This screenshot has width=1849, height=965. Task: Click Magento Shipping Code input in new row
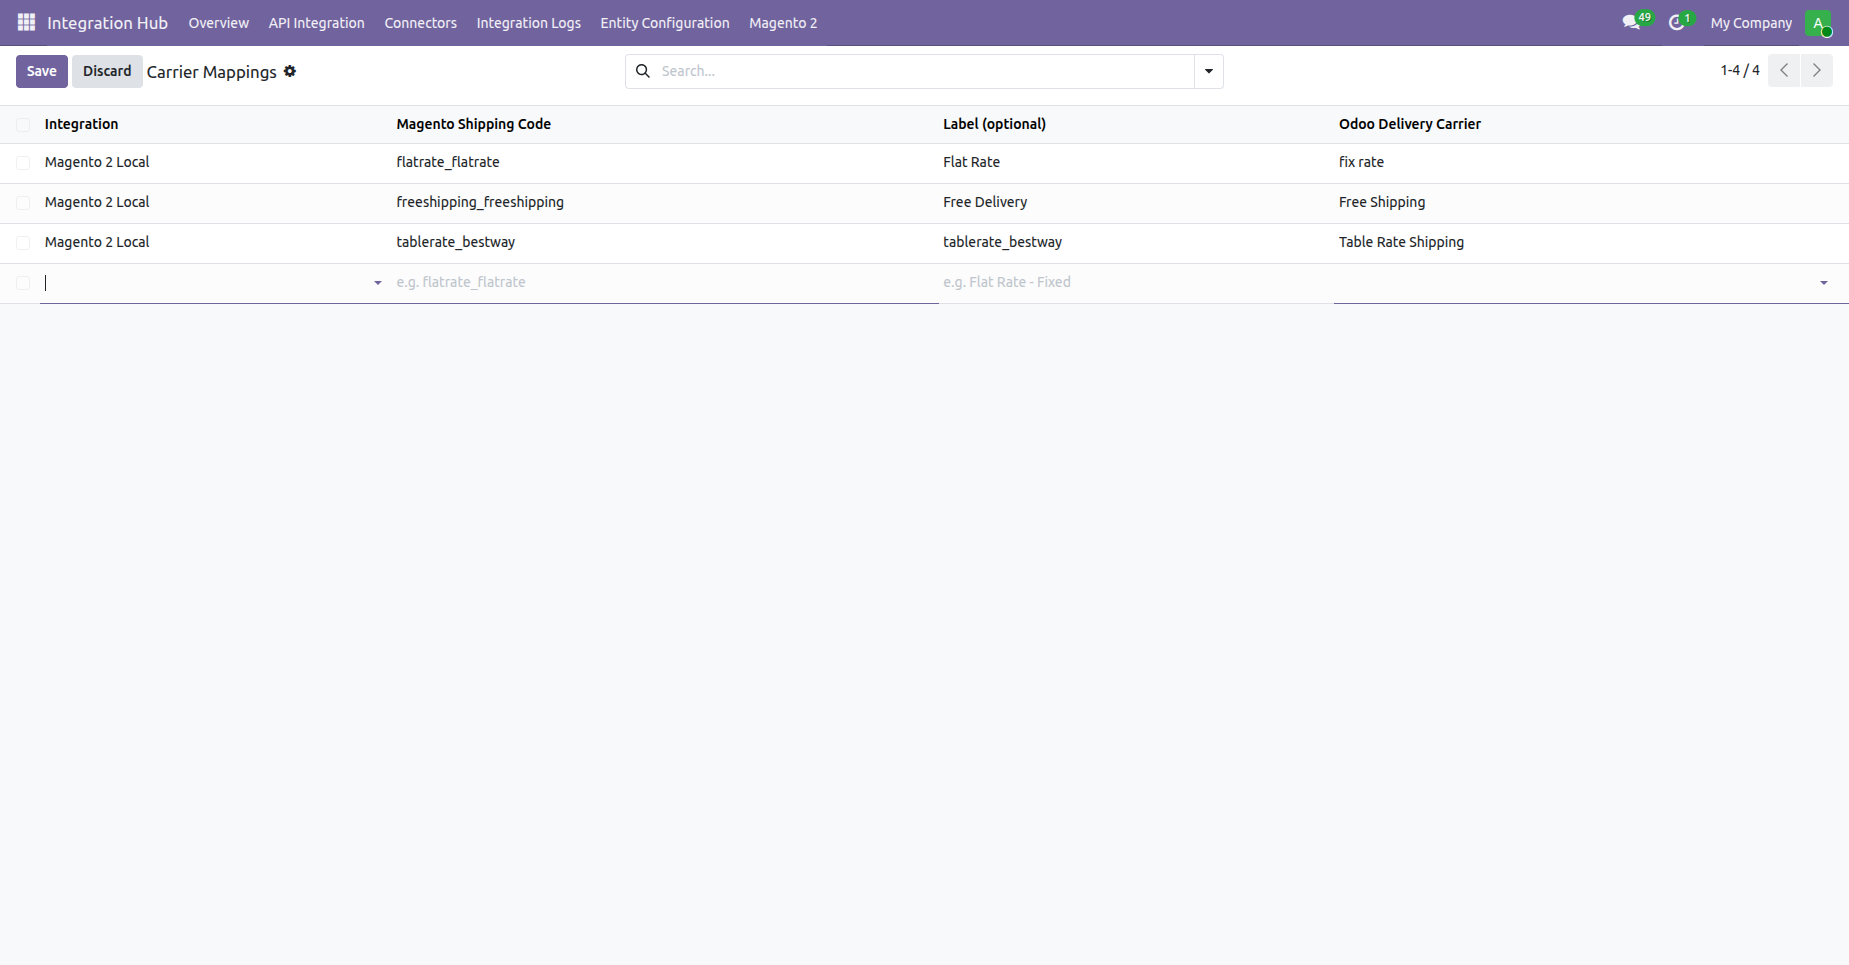665,283
